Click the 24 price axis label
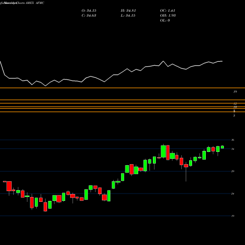The height and width of the screenshot is (245, 245). 233,194
